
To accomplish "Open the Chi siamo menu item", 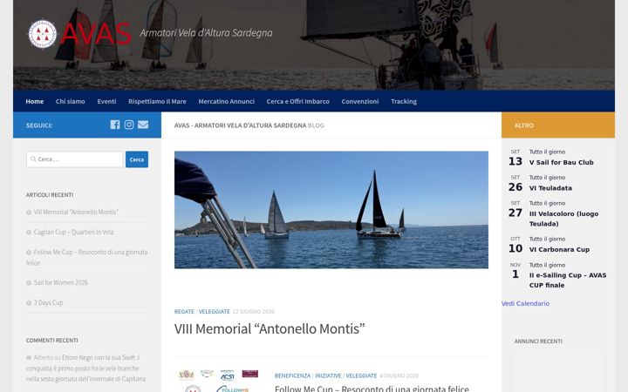I will pyautogui.click(x=70, y=101).
